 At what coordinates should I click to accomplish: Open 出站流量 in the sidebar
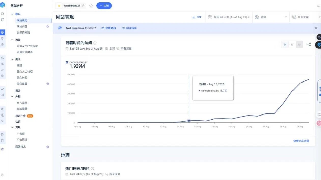click(22, 109)
